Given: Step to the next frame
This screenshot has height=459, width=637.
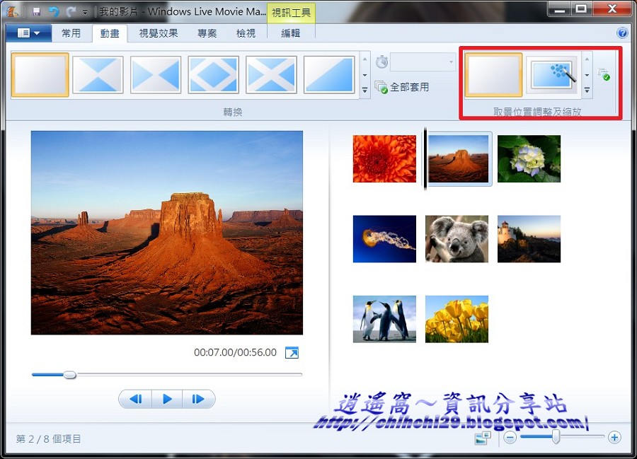Looking at the screenshot, I should point(198,399).
